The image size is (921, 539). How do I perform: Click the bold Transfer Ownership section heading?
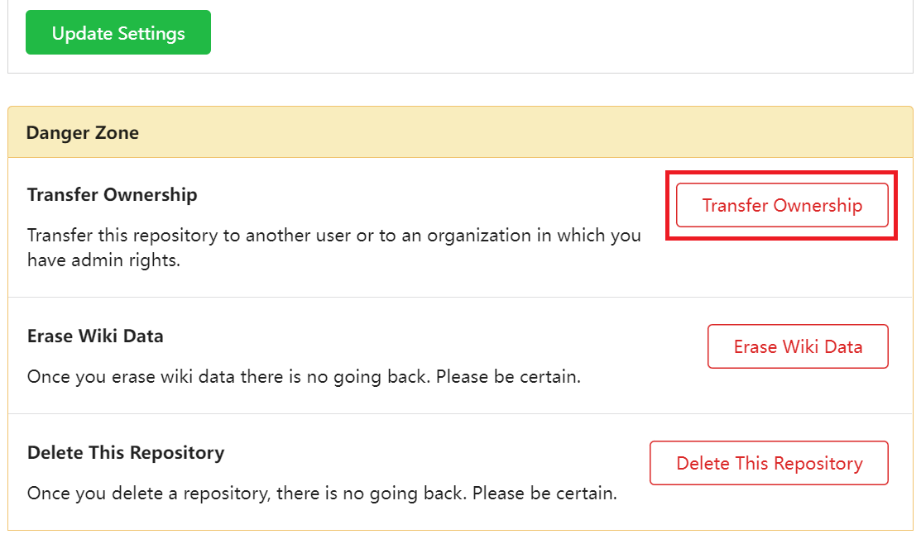[x=113, y=195]
